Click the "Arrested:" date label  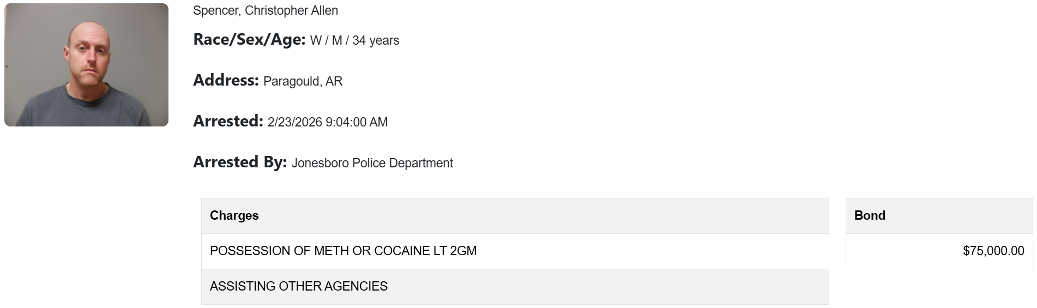point(228,122)
